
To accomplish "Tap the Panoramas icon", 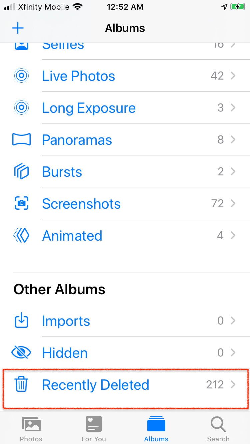I will point(22,140).
